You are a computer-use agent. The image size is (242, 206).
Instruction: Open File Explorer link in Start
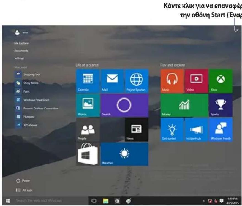21,43
